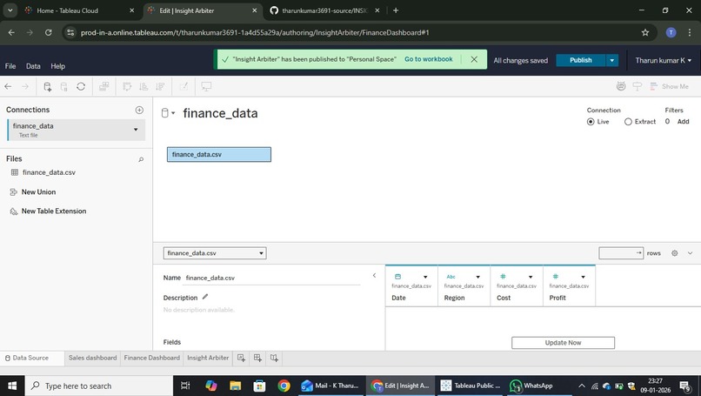Select the finance_data.csv table on canvas
This screenshot has height=396, width=701.
click(219, 154)
